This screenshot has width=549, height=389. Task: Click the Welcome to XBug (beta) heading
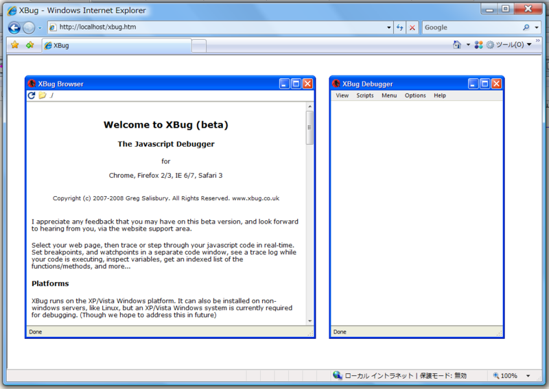click(165, 125)
